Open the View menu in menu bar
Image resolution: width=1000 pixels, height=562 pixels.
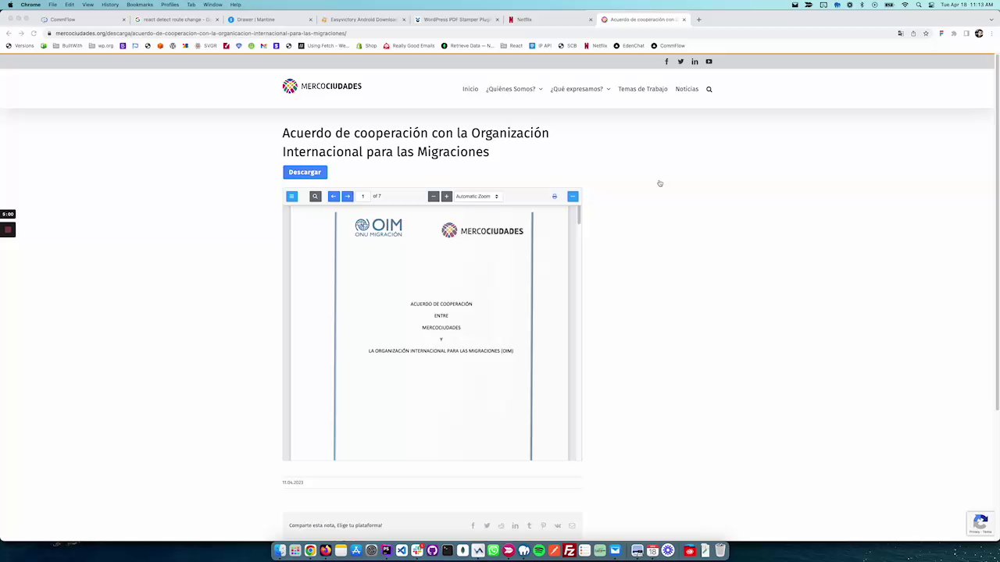tap(88, 5)
